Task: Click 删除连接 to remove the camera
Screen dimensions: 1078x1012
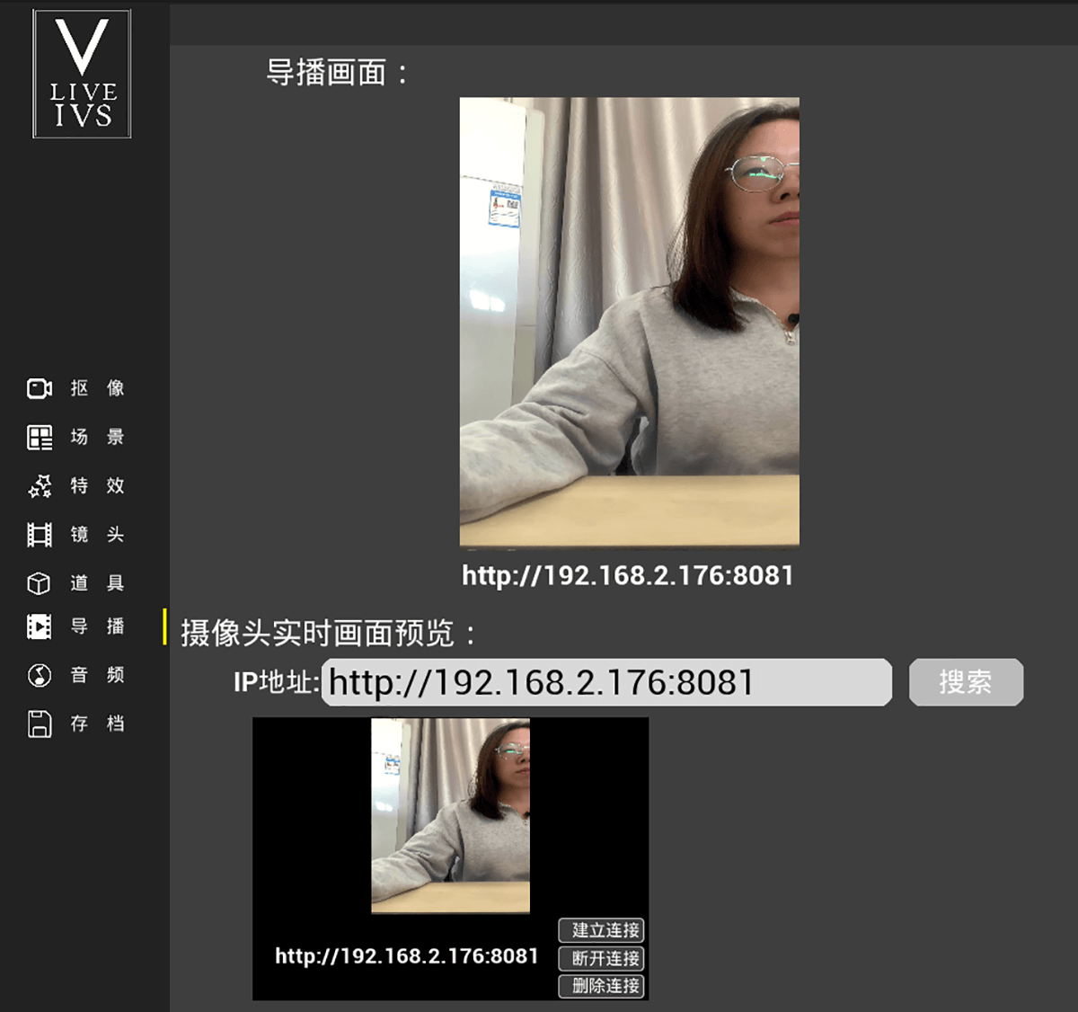Action: (601, 986)
